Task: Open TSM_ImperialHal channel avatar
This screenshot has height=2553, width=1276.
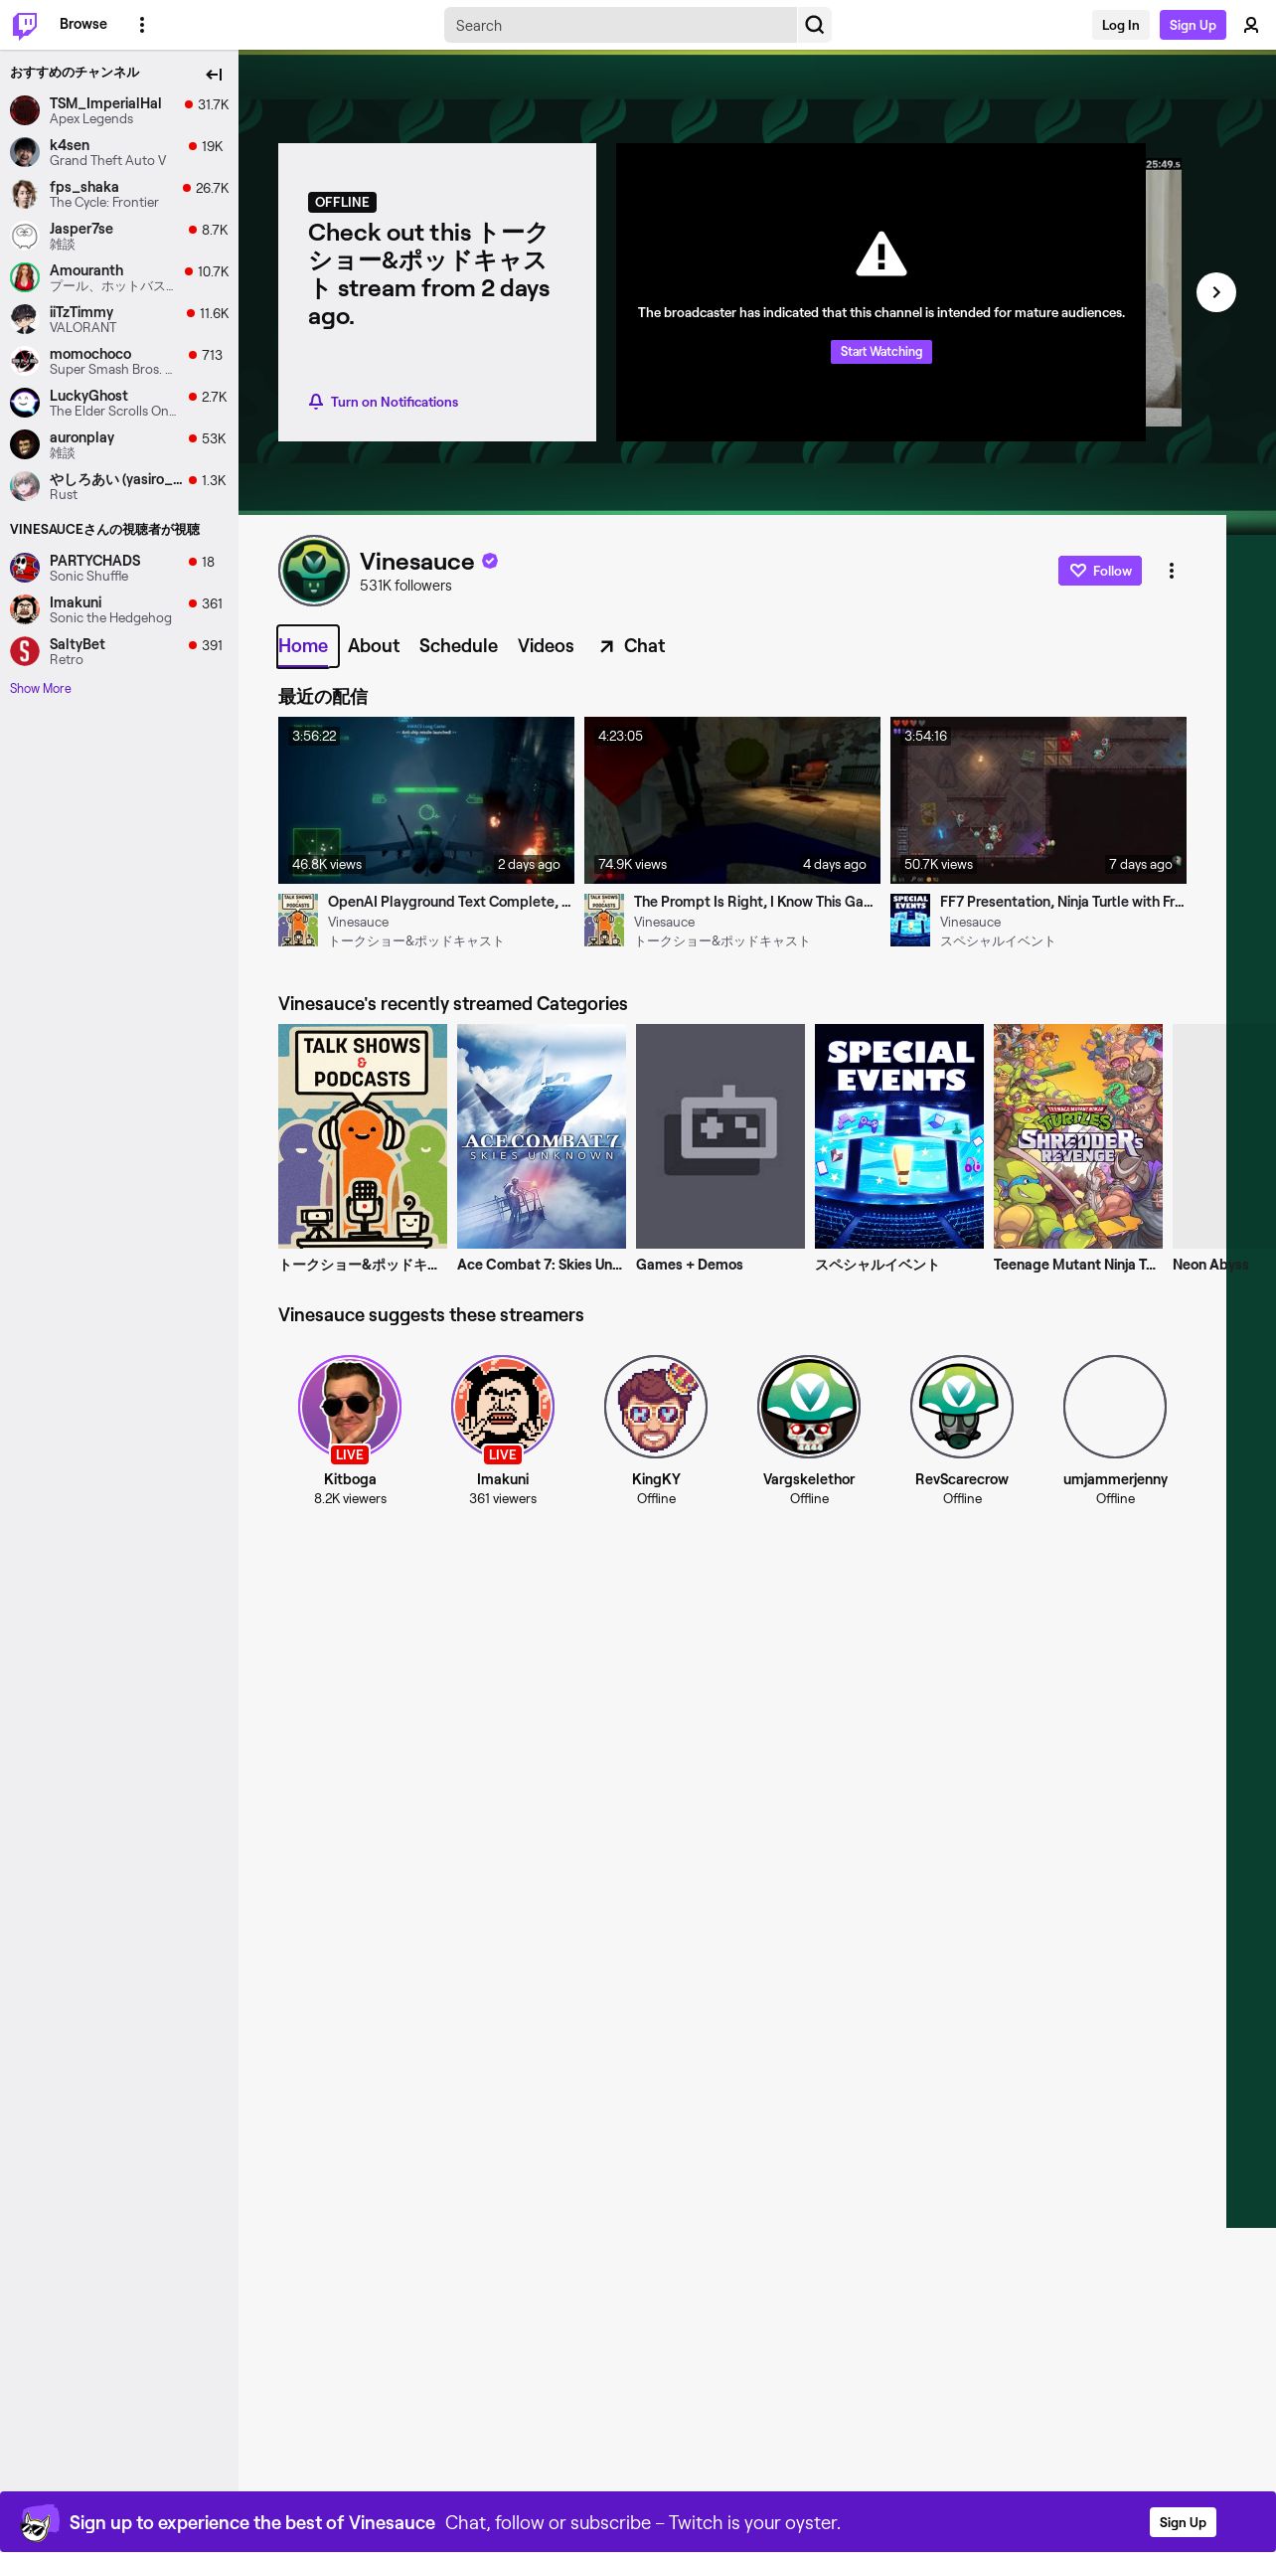Action: coord(25,109)
